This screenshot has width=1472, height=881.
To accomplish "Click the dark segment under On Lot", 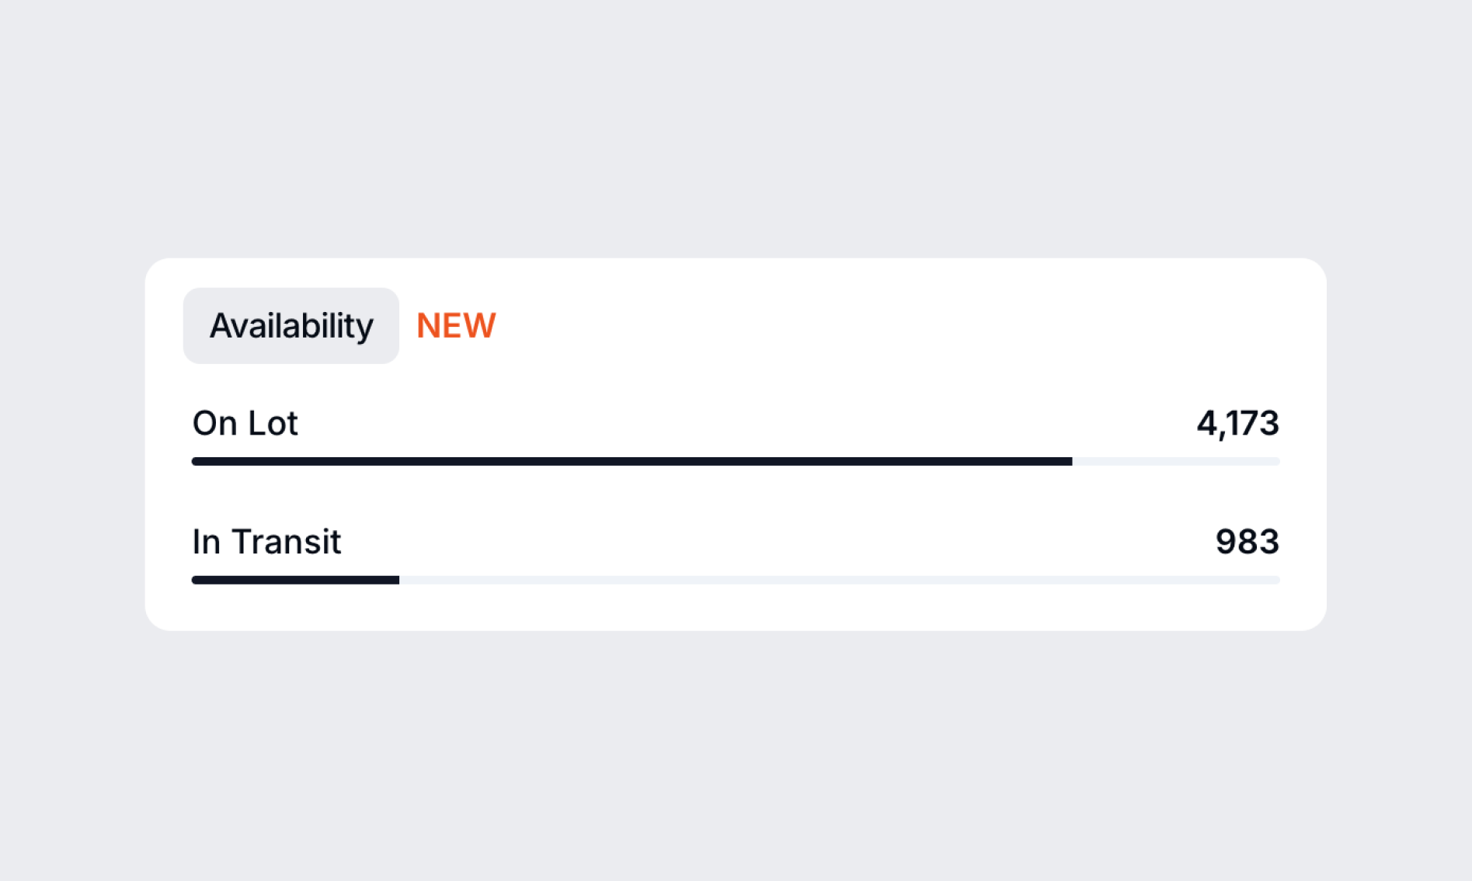I will click(x=631, y=462).
